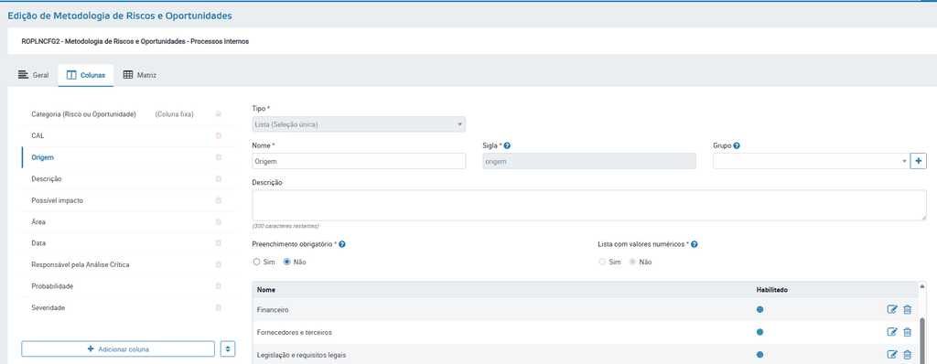This screenshot has width=937, height=364.
Task: Remove the Possível impacto column
Action: click(218, 200)
